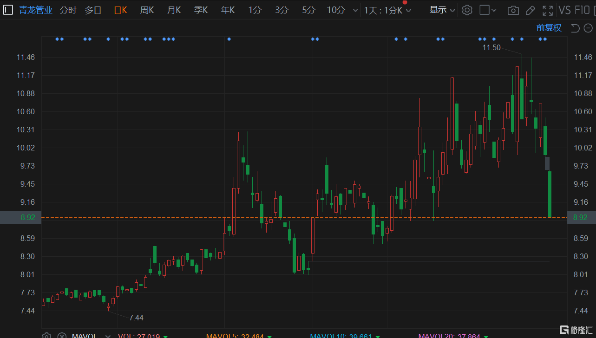The height and width of the screenshot is (338, 596).
Task: Open chart settings gear icon
Action: pos(467,10)
